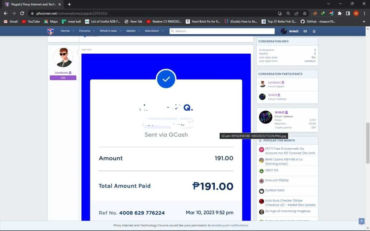Click enable push notifications link

coord(230,225)
